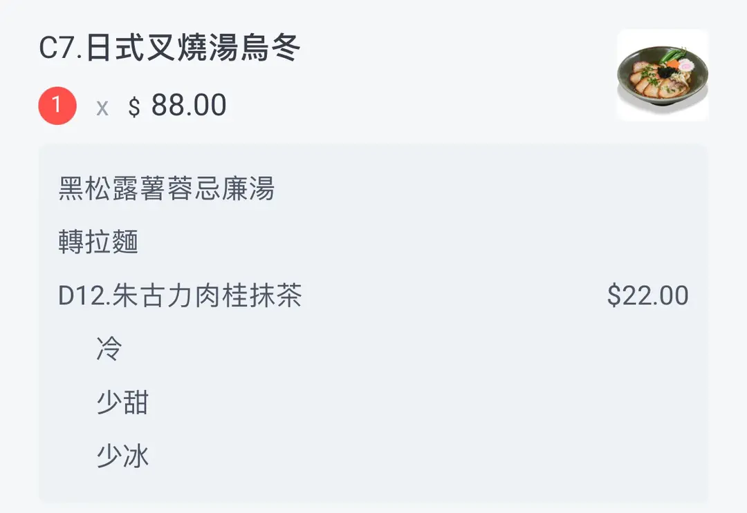The height and width of the screenshot is (513, 747).
Task: Tap the 少甜 less sweet option
Action: point(122,403)
